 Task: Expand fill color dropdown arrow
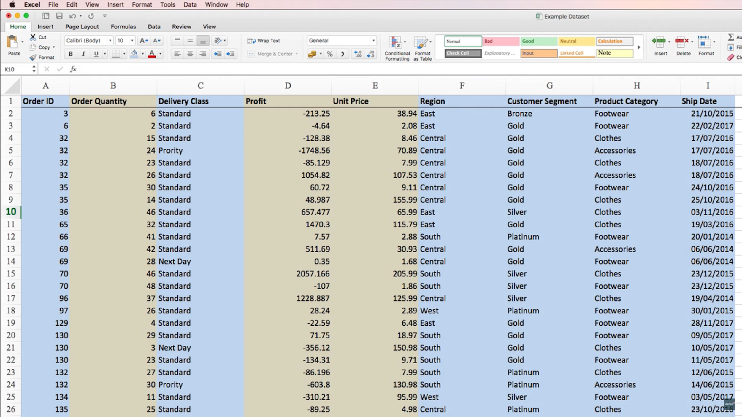142,54
